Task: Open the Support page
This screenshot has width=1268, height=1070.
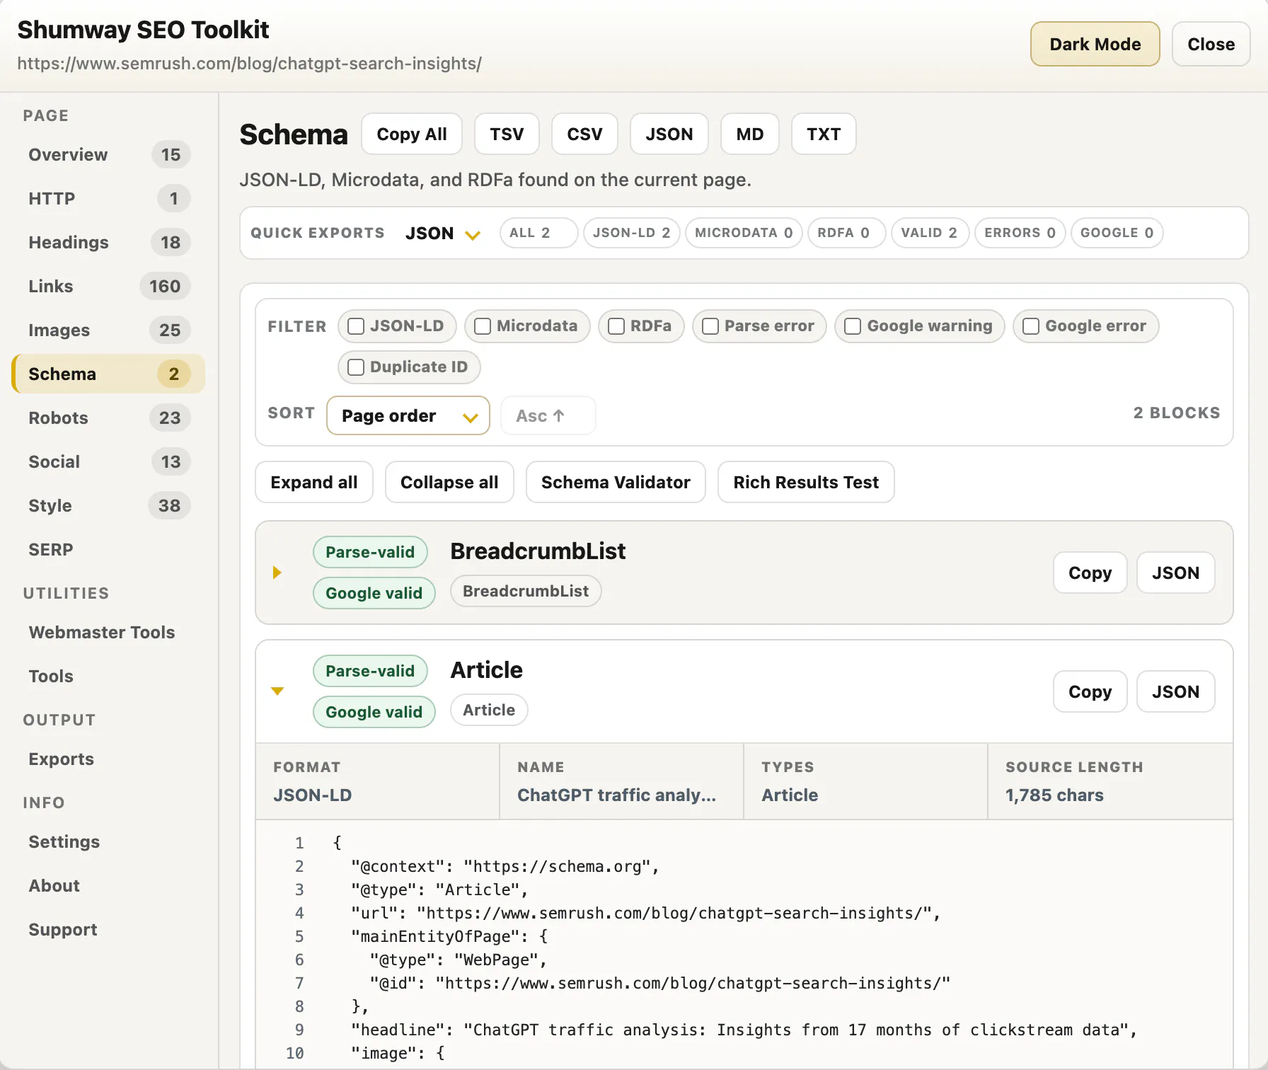Action: (x=108, y=930)
